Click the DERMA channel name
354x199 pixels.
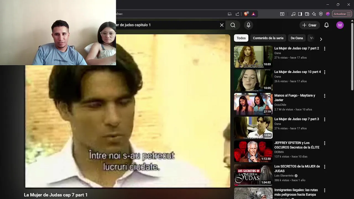[279, 152]
